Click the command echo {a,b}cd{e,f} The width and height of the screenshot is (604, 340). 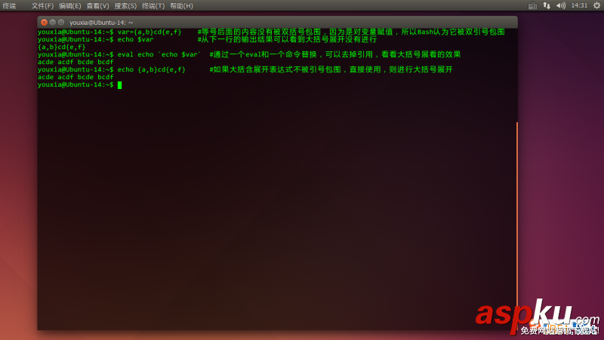152,69
